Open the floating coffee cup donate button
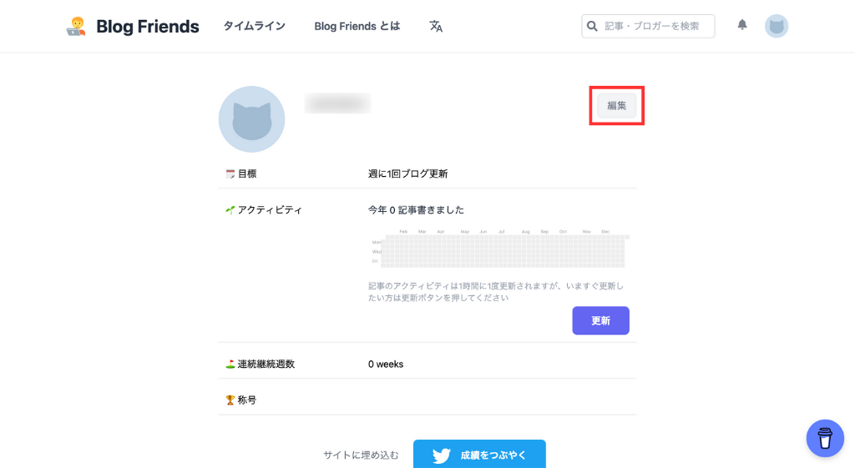 pyautogui.click(x=825, y=438)
